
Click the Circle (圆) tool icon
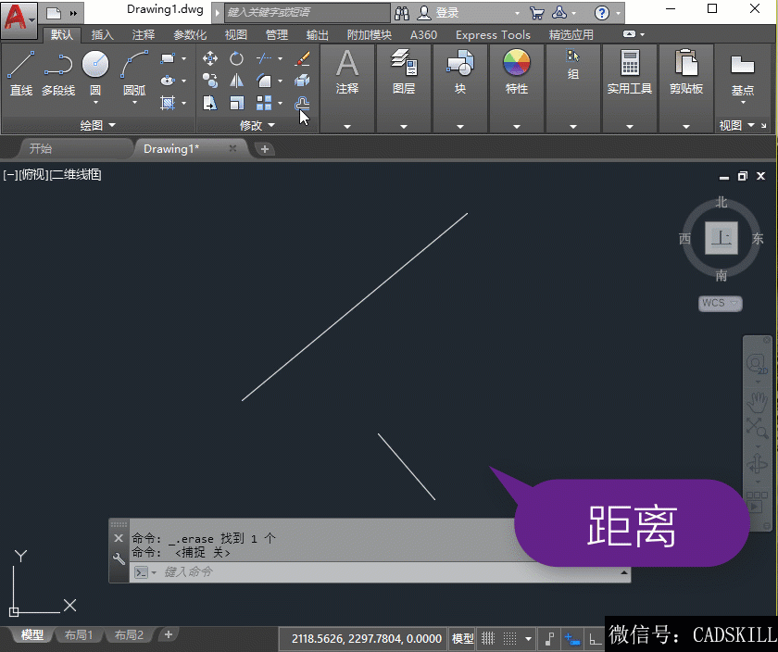coord(95,67)
